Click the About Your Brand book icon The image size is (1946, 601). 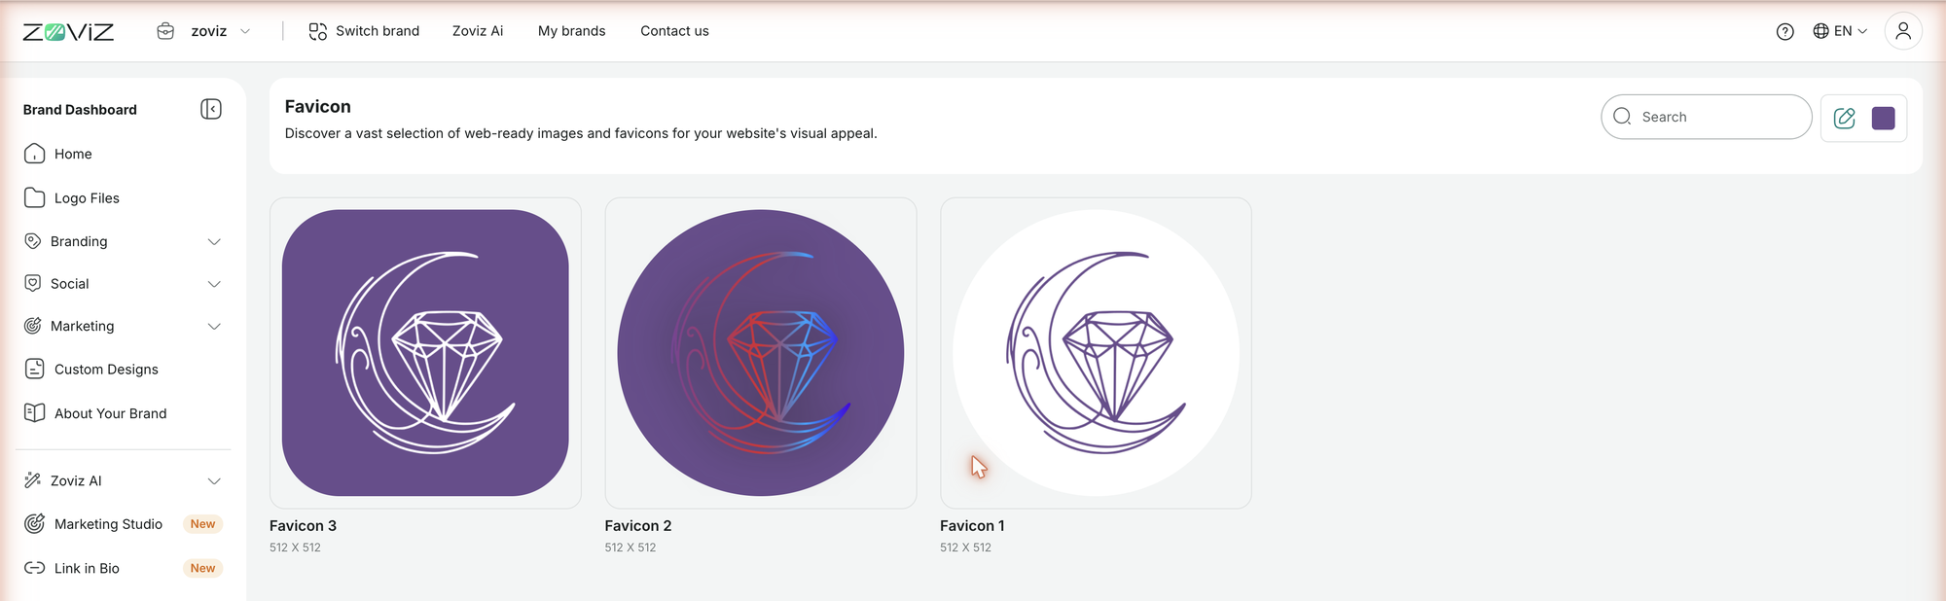click(x=34, y=412)
